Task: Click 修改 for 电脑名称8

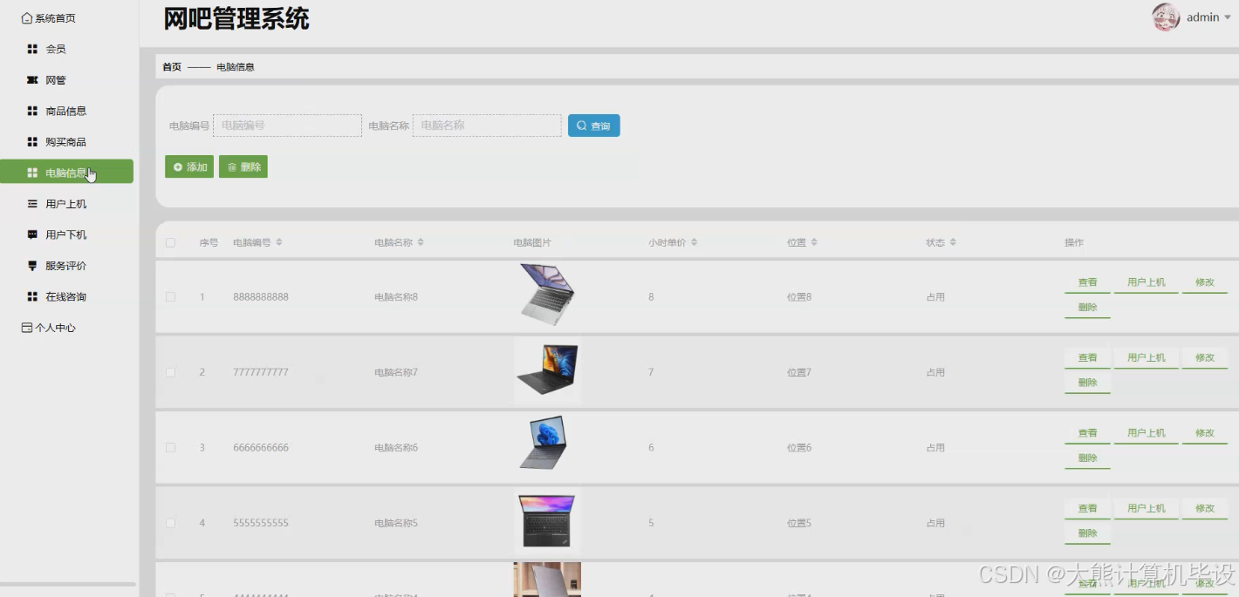Action: point(1205,282)
